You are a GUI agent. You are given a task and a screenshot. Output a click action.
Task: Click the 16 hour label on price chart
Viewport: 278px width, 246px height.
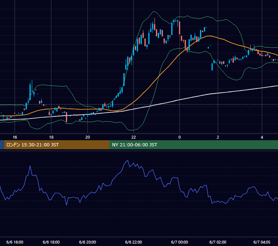(15, 137)
